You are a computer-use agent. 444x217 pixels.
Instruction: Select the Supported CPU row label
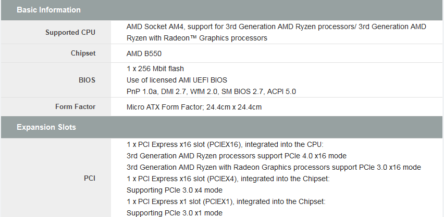click(x=70, y=33)
